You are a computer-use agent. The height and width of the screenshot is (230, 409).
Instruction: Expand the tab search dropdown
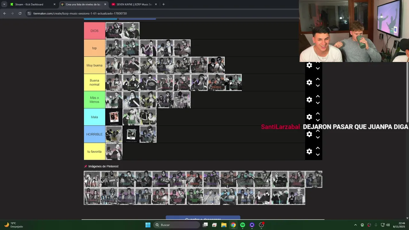4,4
